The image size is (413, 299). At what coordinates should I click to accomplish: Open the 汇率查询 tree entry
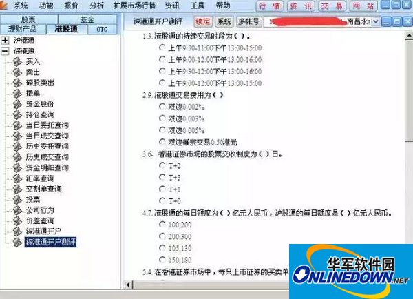(x=40, y=178)
